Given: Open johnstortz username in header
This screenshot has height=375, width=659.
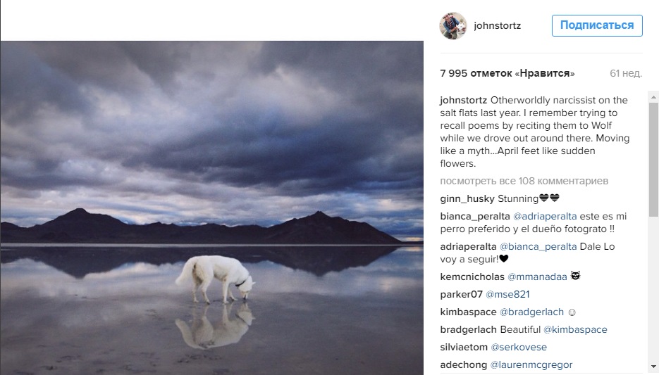Looking at the screenshot, I should point(497,25).
